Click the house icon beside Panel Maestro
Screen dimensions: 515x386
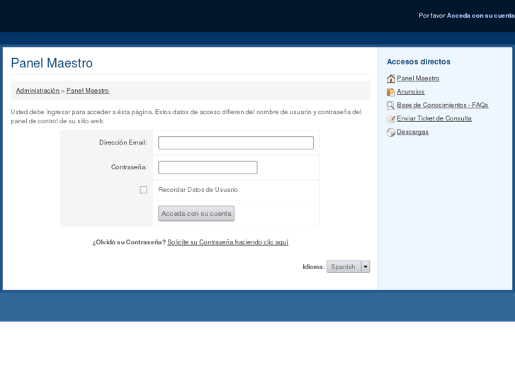pyautogui.click(x=390, y=79)
